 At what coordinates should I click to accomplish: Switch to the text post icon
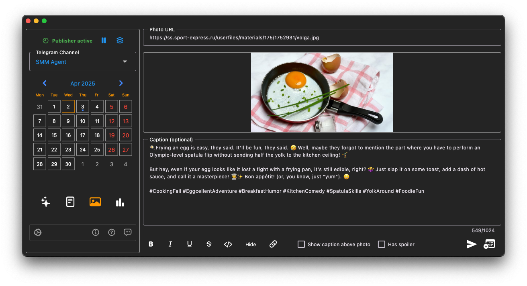pos(70,202)
